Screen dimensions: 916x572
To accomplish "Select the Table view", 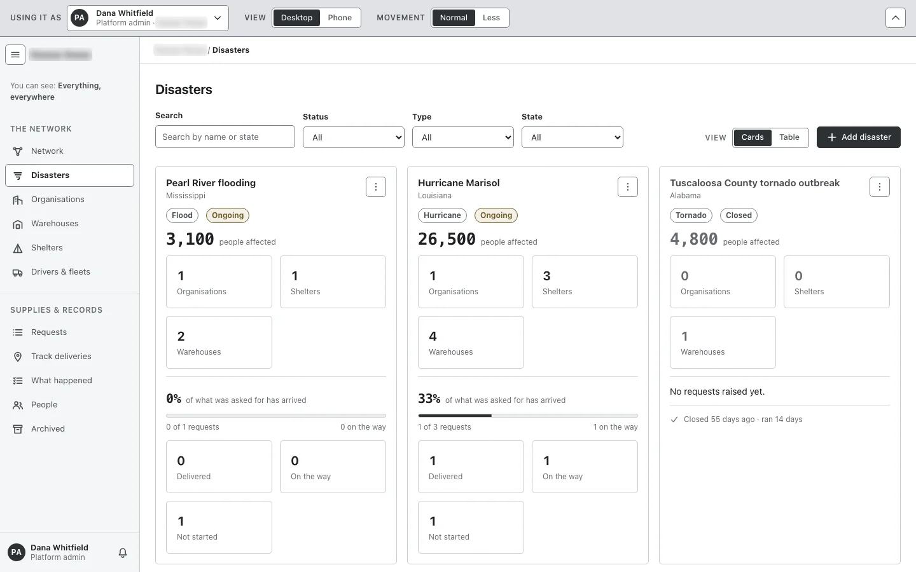I will coord(789,137).
